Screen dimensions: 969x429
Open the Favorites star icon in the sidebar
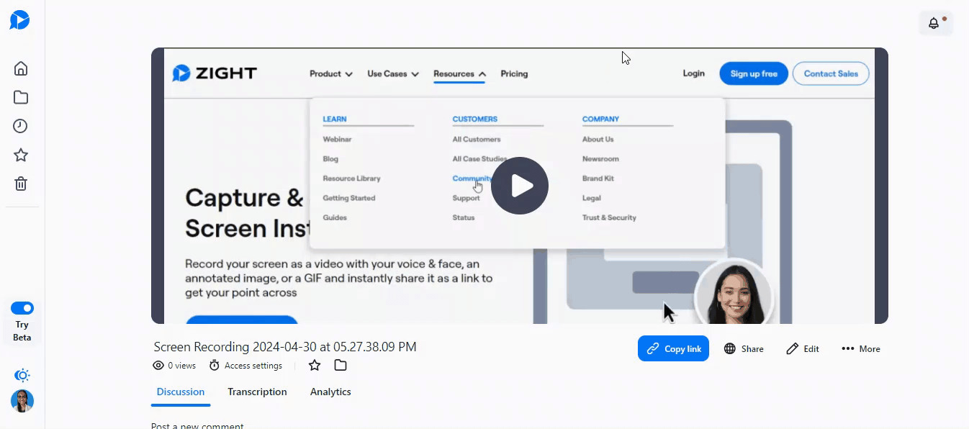pos(21,155)
